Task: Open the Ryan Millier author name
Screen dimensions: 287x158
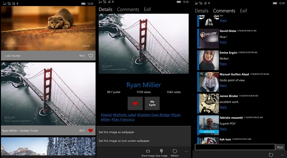Action: click(143, 85)
